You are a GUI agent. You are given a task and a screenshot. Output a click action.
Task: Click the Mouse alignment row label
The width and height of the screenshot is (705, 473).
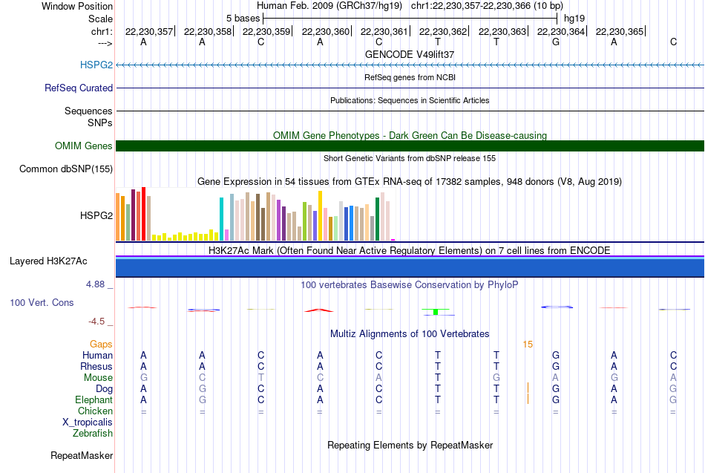[x=98, y=378]
